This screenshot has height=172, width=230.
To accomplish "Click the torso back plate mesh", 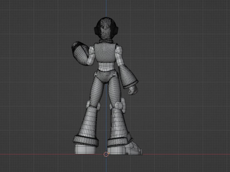I will pyautogui.click(x=105, y=53).
